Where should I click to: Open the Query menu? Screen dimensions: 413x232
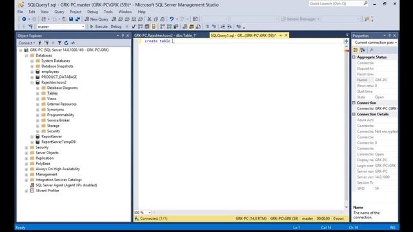(59, 12)
